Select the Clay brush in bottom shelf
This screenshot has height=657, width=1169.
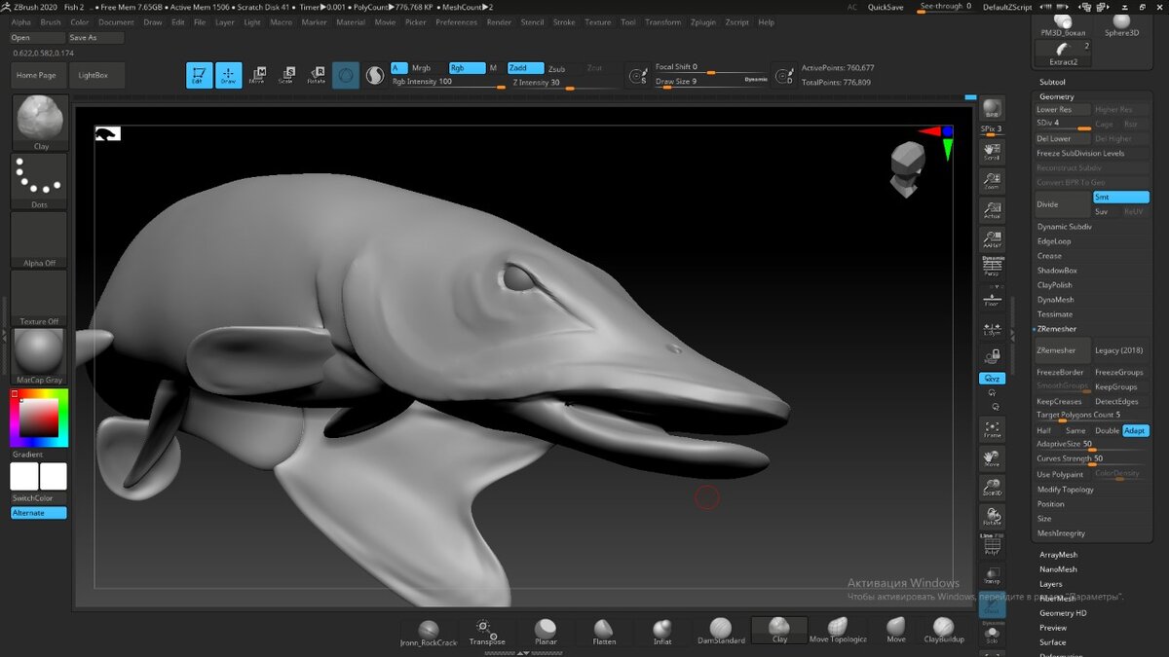click(x=779, y=631)
